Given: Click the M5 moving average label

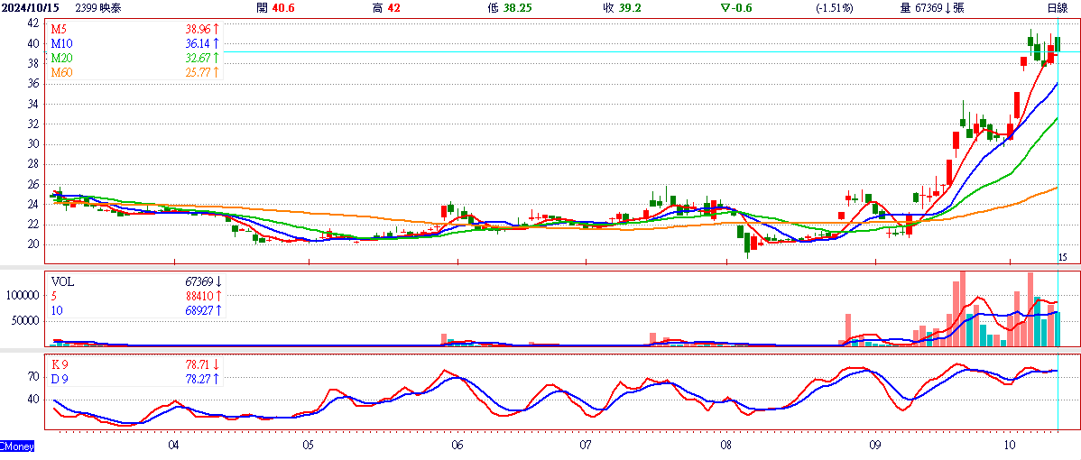Looking at the screenshot, I should pyautogui.click(x=59, y=31).
